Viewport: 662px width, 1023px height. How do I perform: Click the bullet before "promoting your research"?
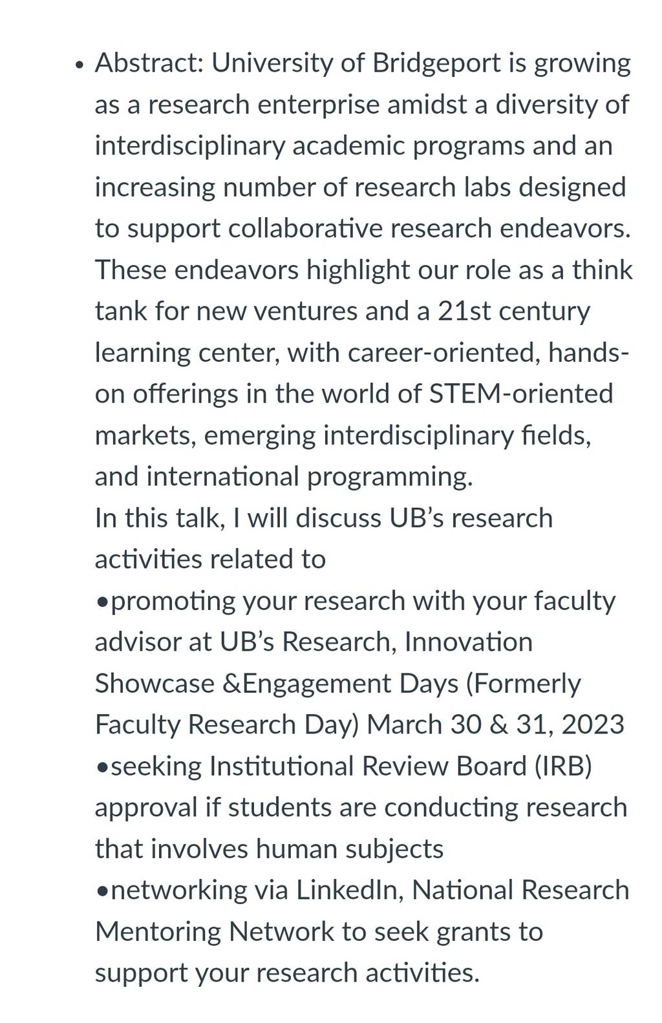pyautogui.click(x=102, y=602)
